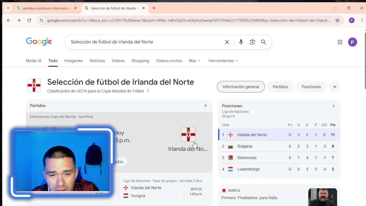Select the Posiciones chip
Viewport: 366px width, 206px height.
click(311, 87)
